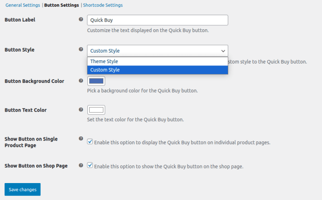Screen dimensions: 322x200
Task: Open the blue background color picker
Action: tap(96, 81)
